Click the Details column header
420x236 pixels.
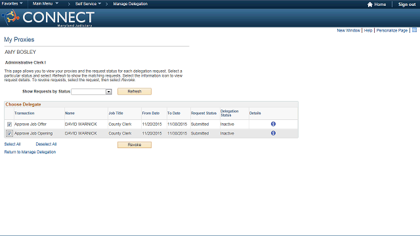[x=255, y=113]
